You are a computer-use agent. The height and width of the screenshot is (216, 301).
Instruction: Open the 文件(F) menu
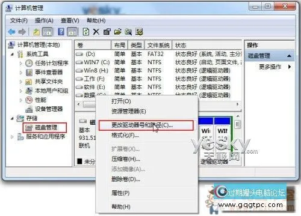point(19,20)
